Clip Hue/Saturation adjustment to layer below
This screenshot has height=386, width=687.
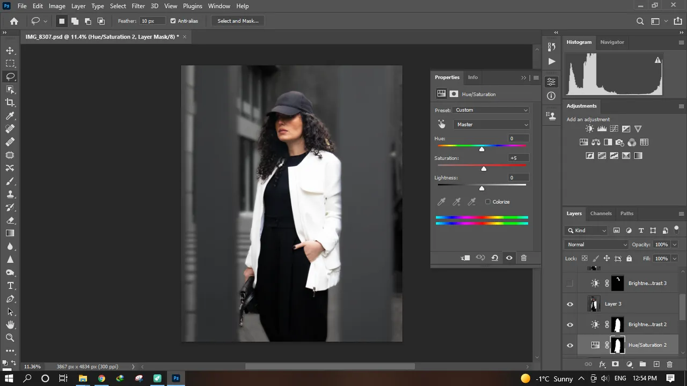pyautogui.click(x=465, y=258)
